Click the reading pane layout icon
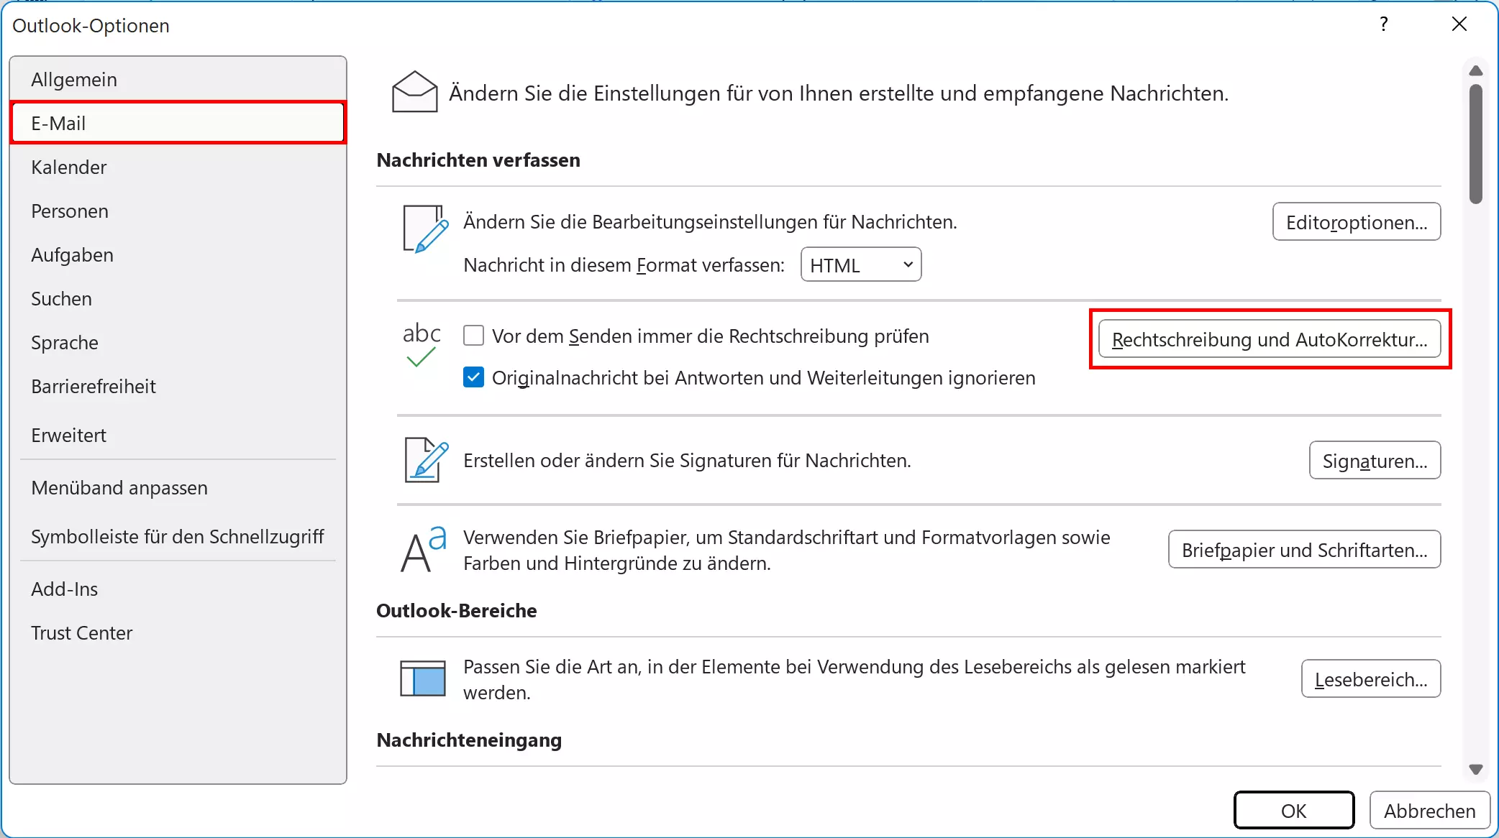 (x=423, y=678)
